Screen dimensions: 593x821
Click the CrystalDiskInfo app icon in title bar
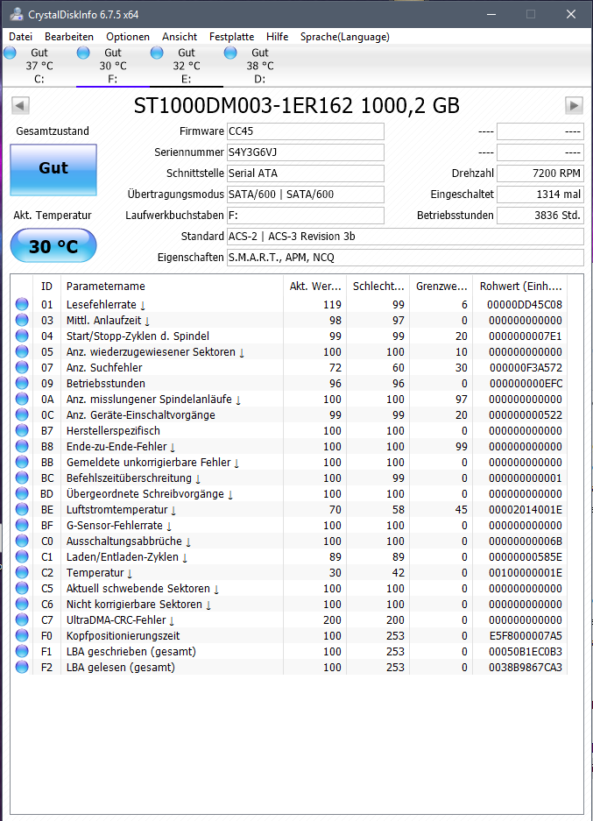coord(17,14)
